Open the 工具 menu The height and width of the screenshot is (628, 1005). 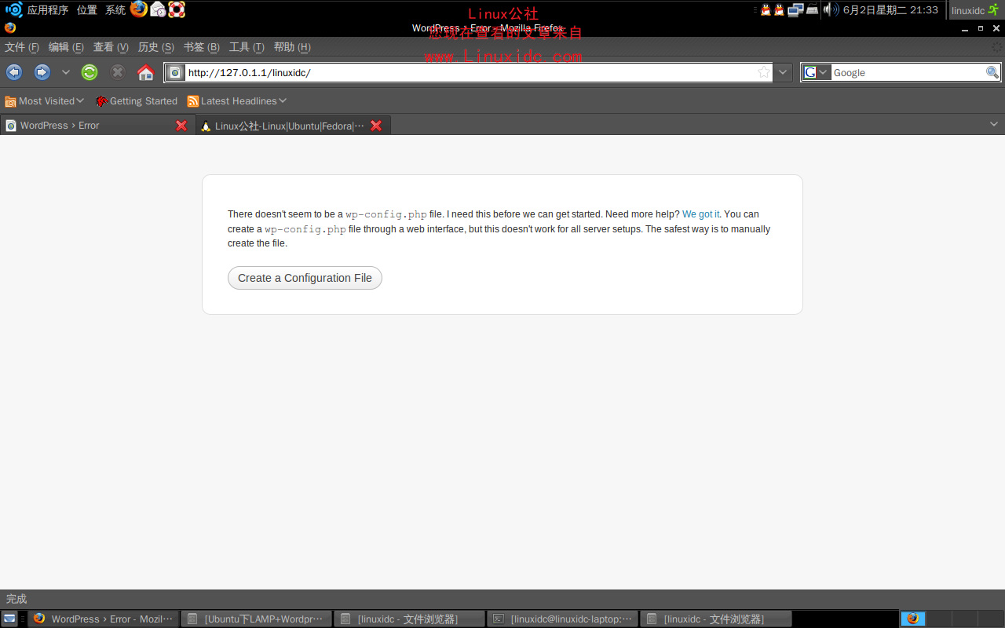tap(246, 47)
